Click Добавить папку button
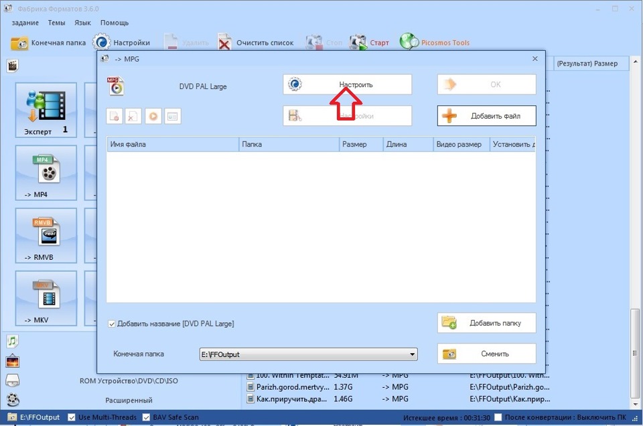Image resolution: width=643 pixels, height=426 pixels. [487, 323]
